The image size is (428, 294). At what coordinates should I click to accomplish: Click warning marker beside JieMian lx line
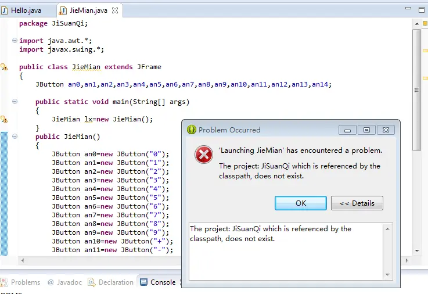point(4,119)
